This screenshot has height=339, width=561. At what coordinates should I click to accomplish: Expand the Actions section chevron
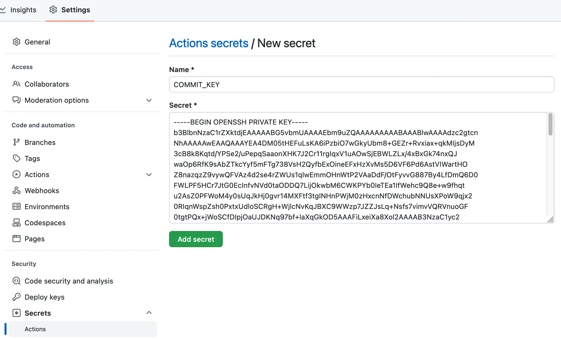[x=149, y=175]
